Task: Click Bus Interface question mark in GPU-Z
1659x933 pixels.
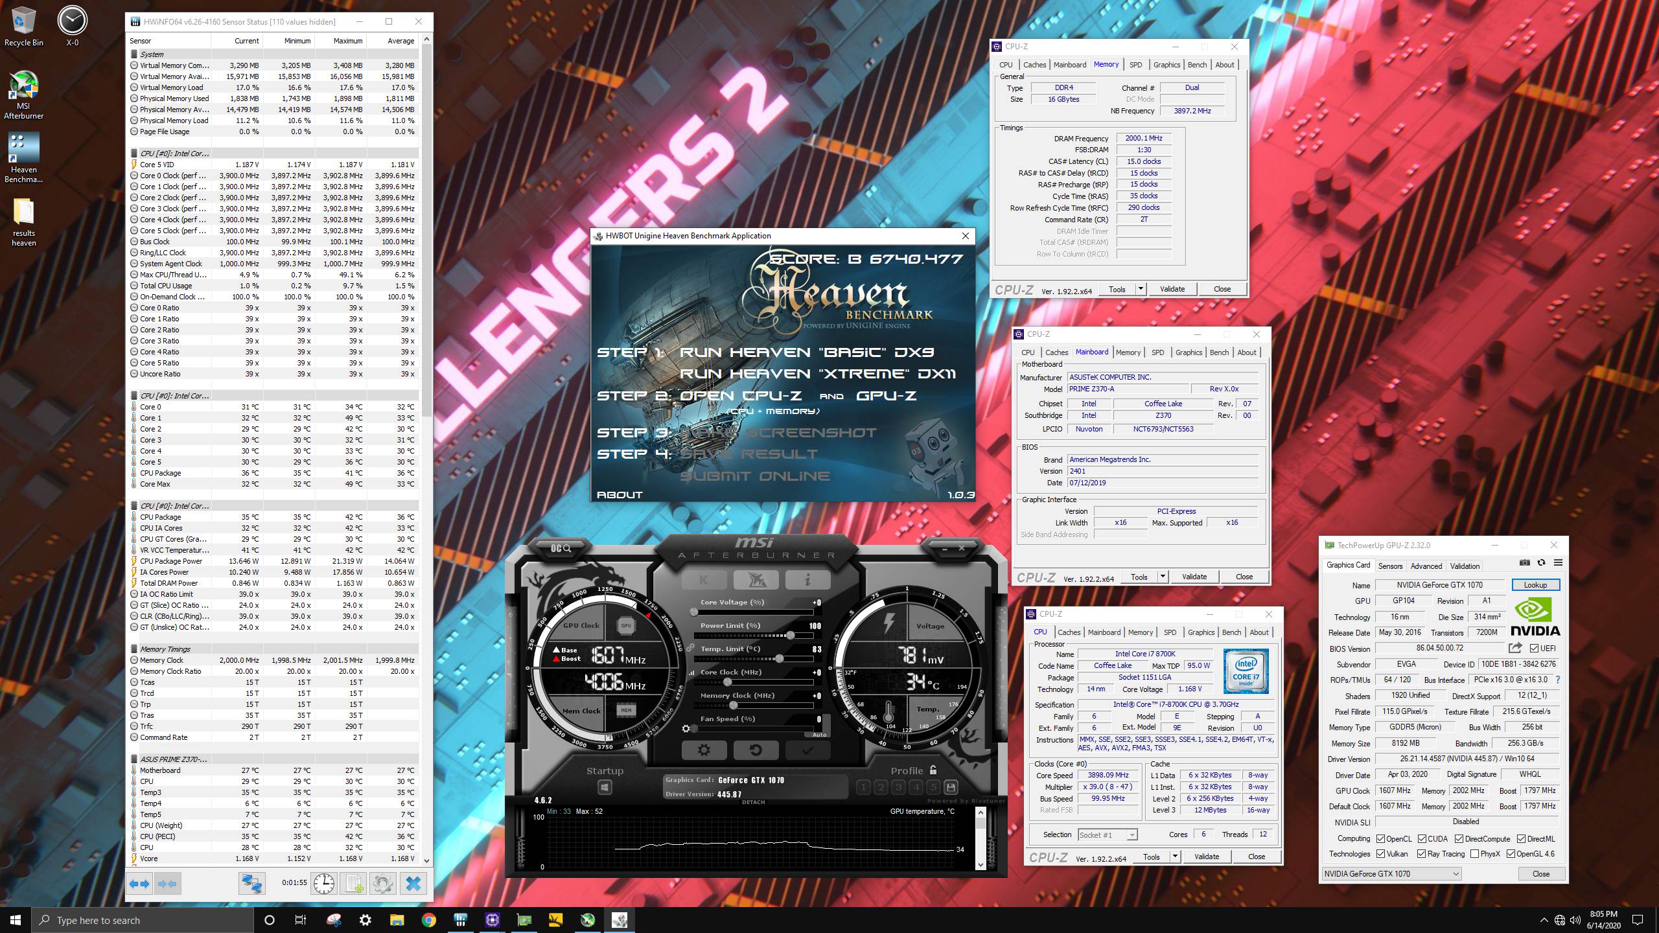Action: point(1557,680)
